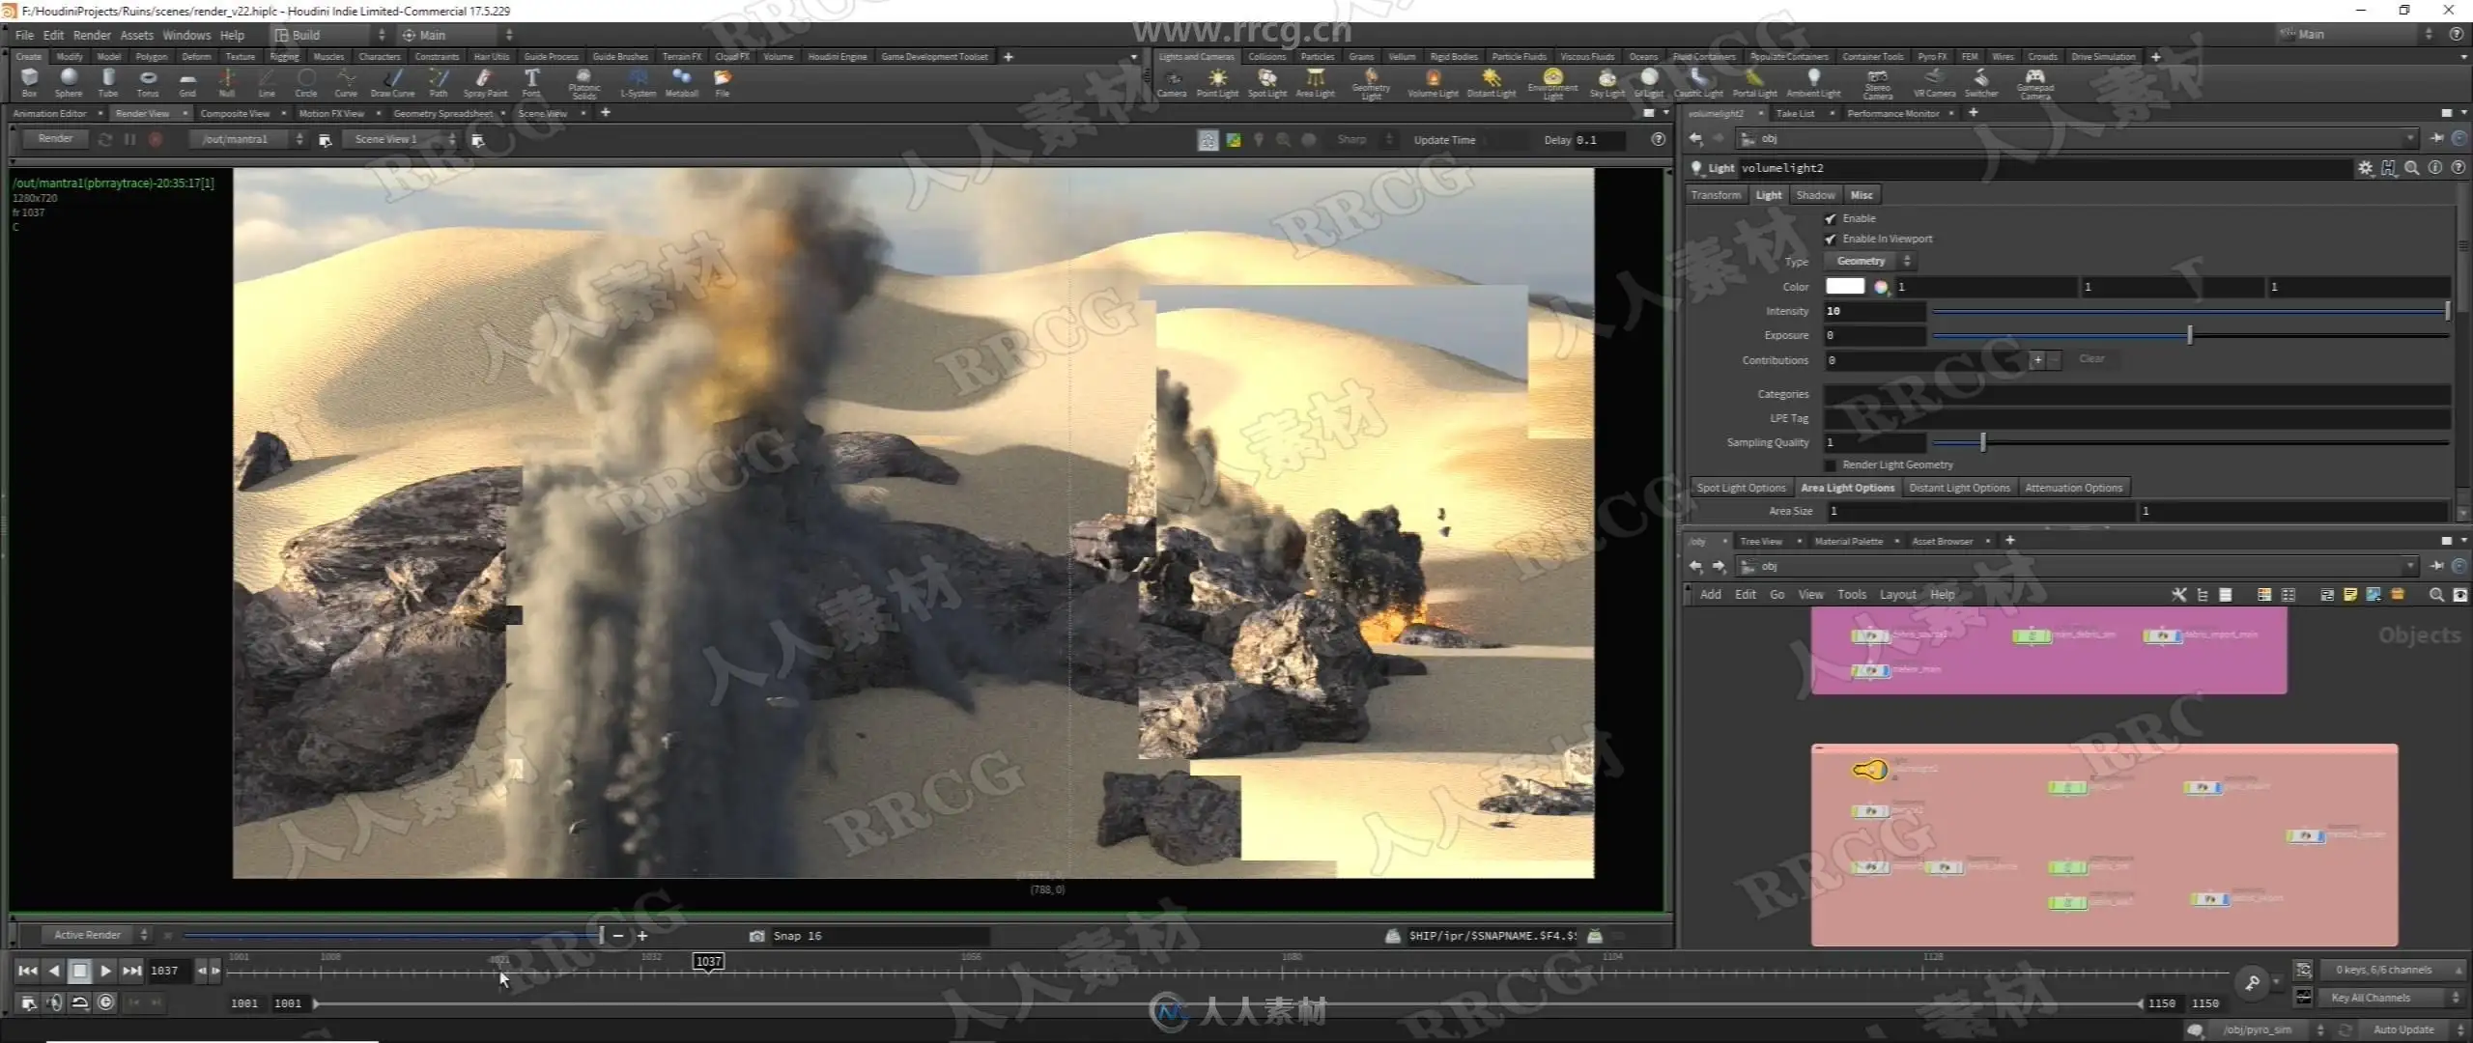Click the white light Color swatch

tap(1844, 287)
